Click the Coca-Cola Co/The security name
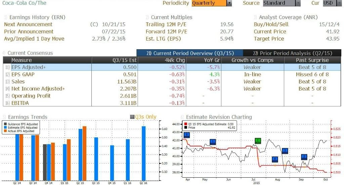 coord(24,3)
